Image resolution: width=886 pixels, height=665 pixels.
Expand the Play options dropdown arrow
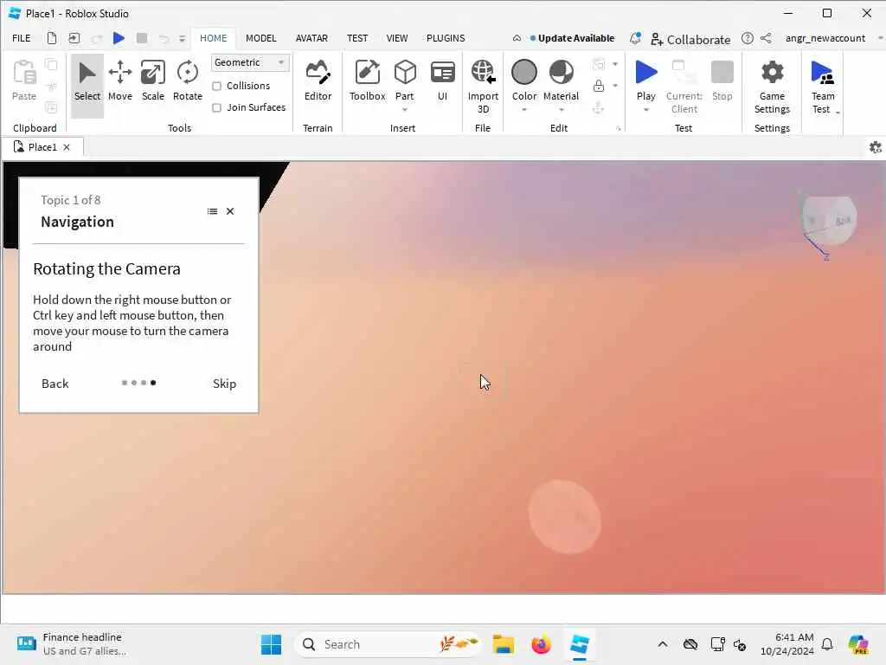[x=645, y=110]
